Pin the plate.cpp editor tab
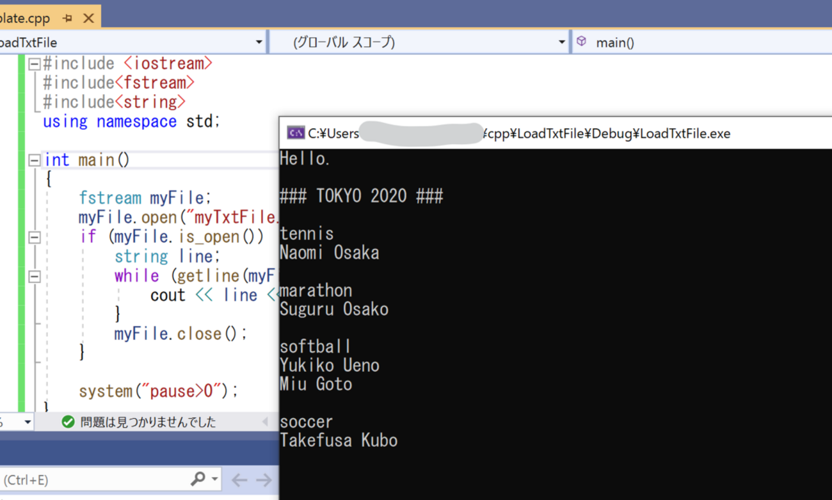Viewport: 832px width, 500px height. 67,19
